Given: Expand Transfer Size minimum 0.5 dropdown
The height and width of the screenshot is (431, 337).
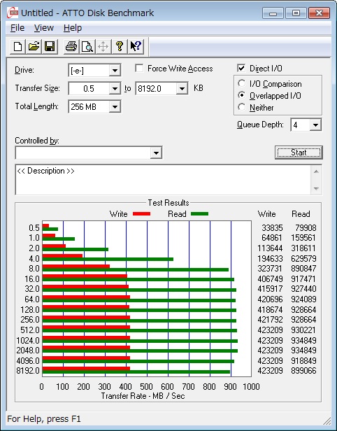Looking at the screenshot, I should tap(115, 88).
